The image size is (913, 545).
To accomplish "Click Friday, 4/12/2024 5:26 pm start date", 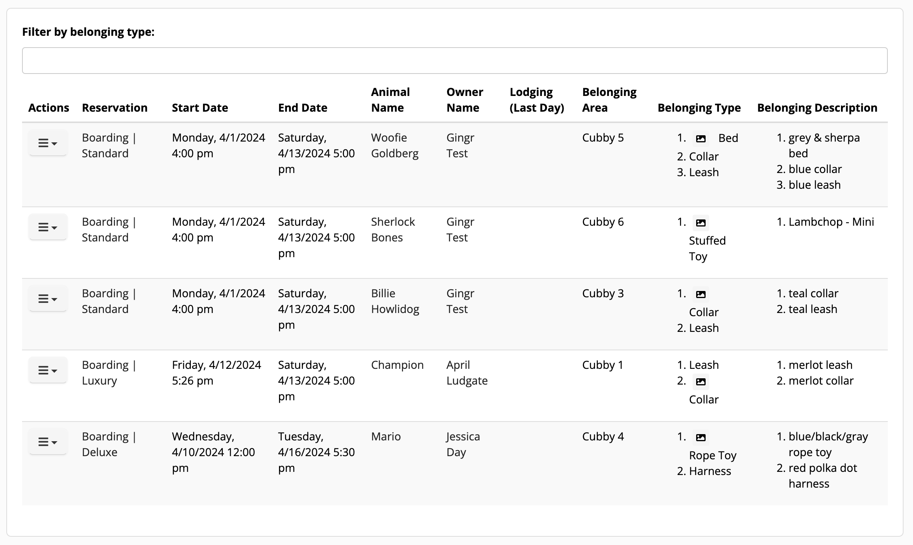I will coord(216,373).
